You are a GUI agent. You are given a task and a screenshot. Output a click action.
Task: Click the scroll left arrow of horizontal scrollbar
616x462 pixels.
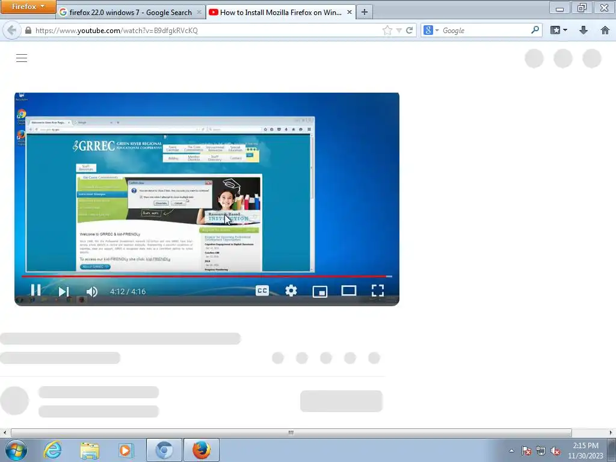point(4,433)
